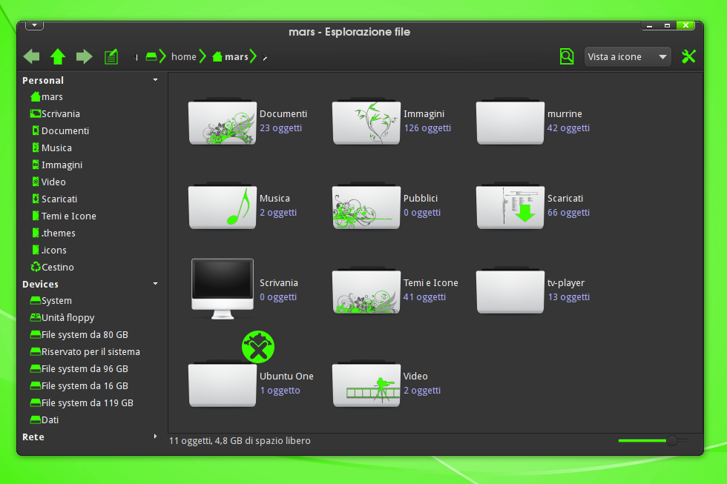Open the Vista a icone view dropdown
The image size is (727, 484).
pyautogui.click(x=628, y=57)
